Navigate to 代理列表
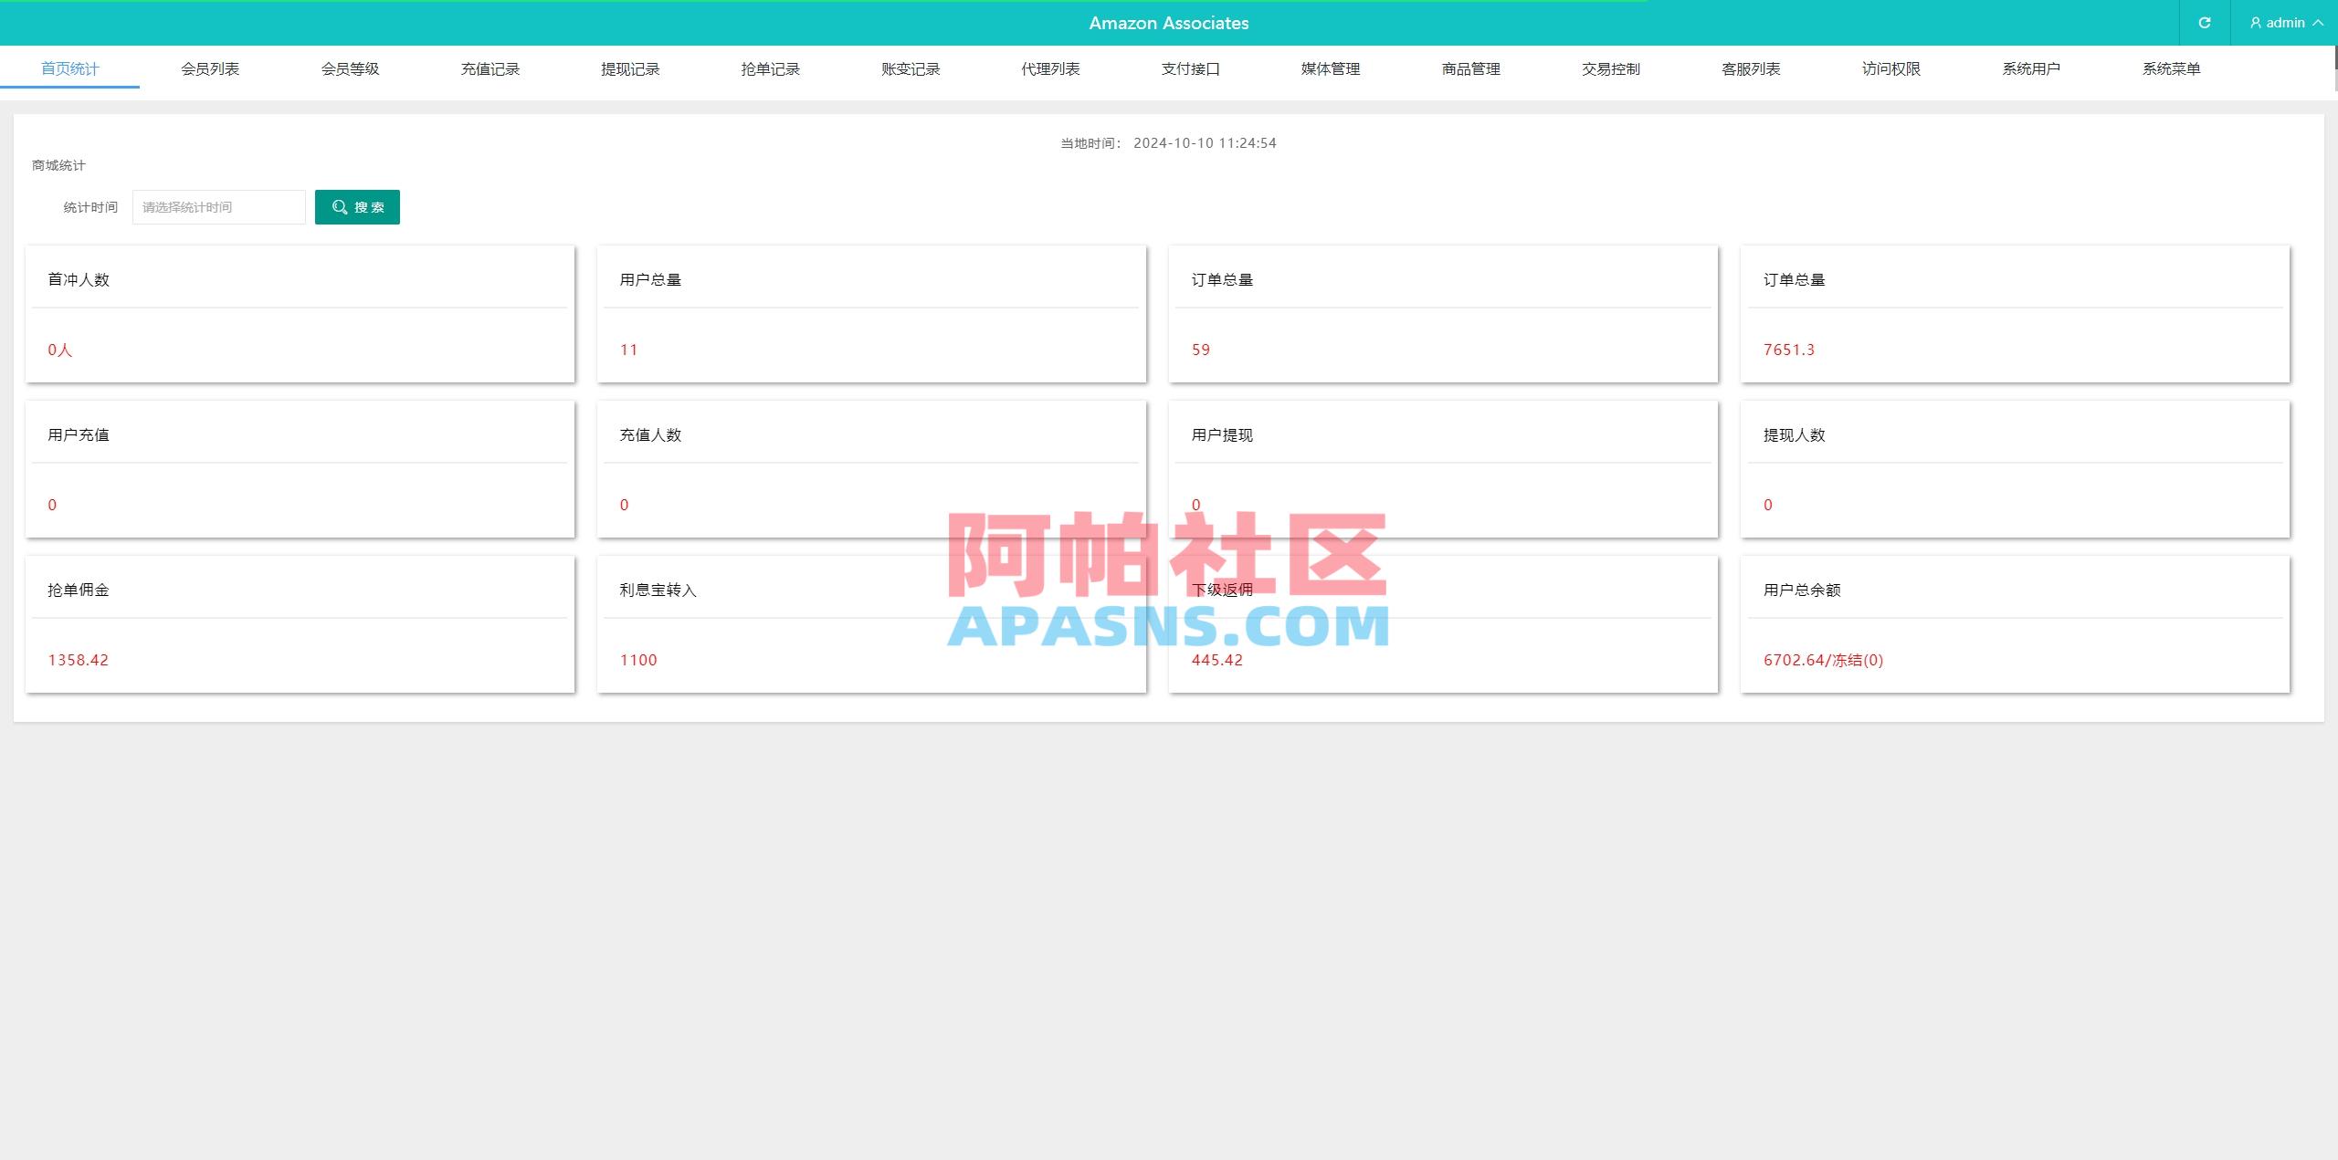 1048,68
